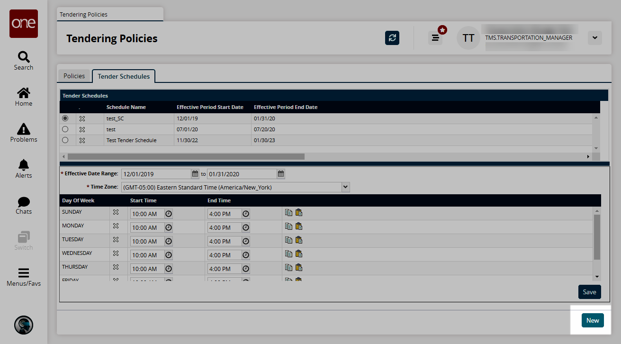Switch to the Policies tab

[74, 76]
